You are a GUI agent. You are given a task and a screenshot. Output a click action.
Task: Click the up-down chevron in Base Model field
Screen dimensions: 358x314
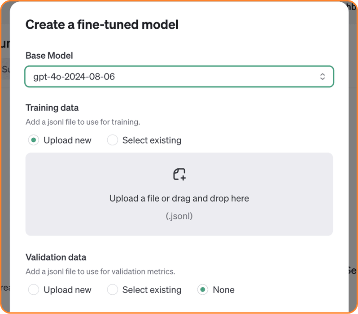pyautogui.click(x=322, y=77)
